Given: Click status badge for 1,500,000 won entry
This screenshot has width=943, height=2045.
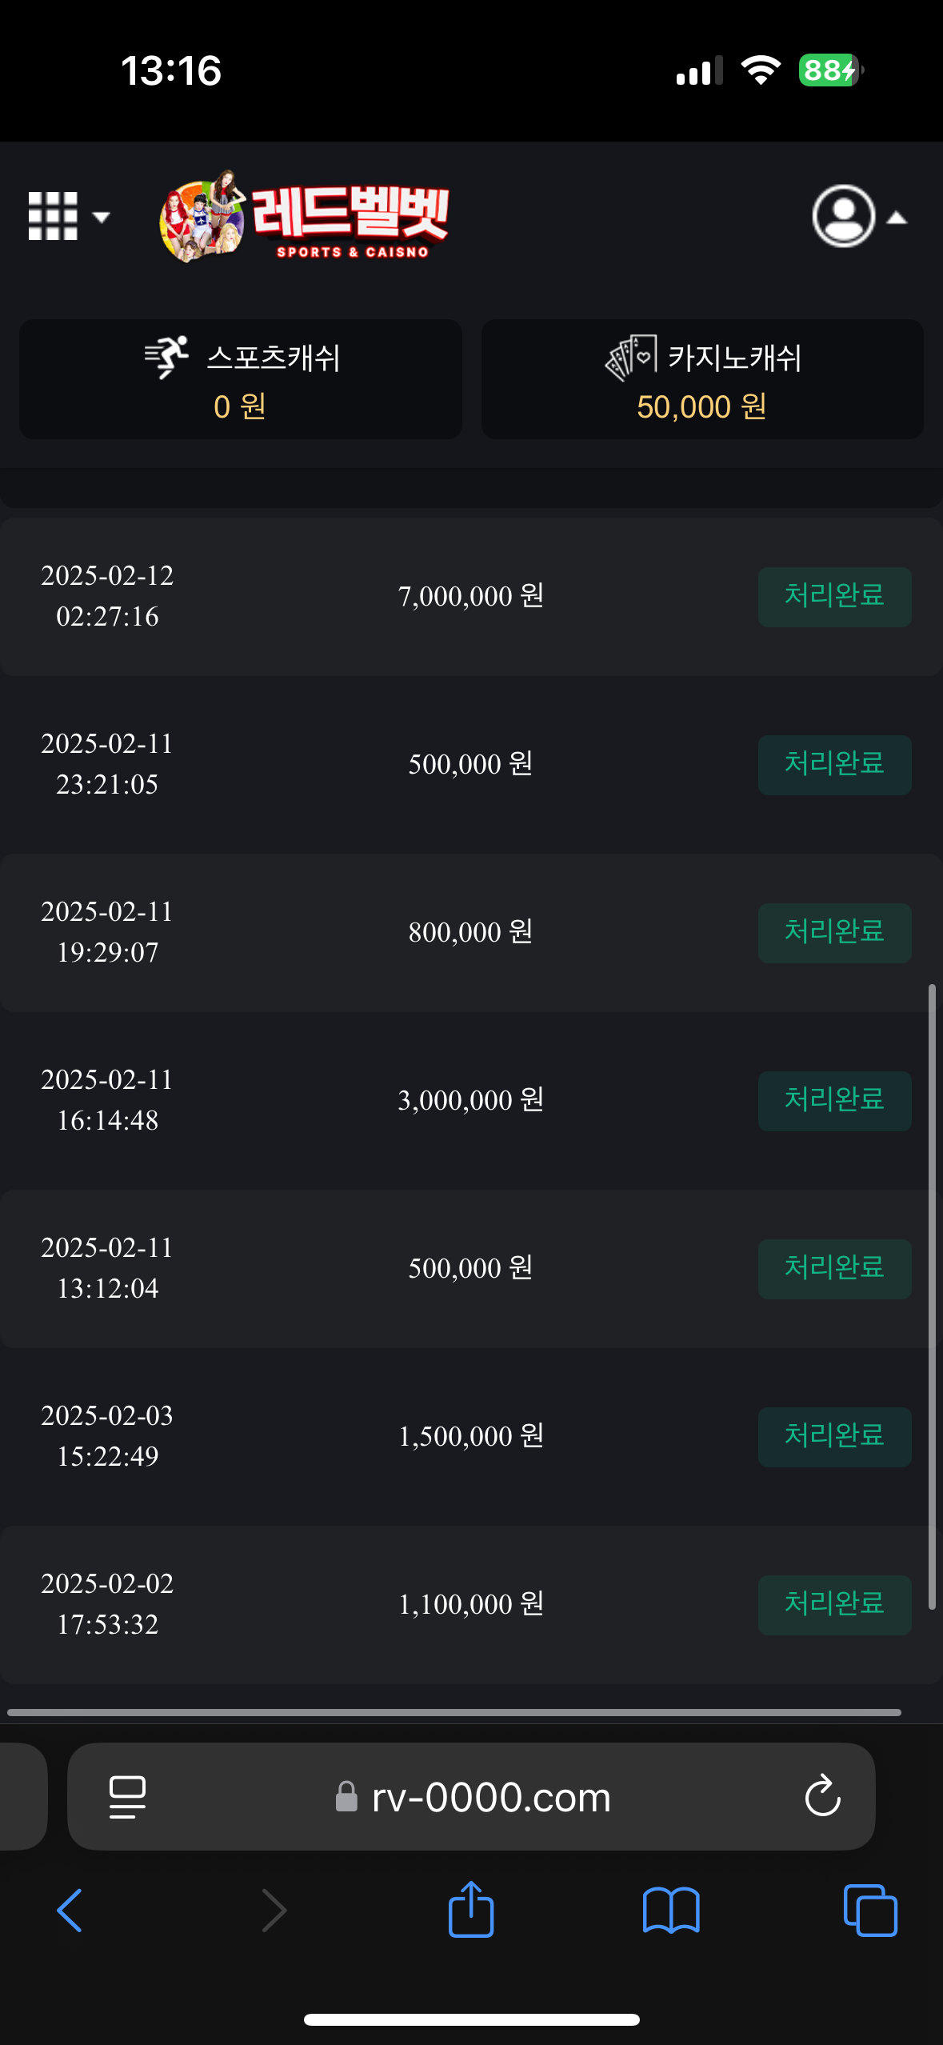Looking at the screenshot, I should click(x=834, y=1436).
